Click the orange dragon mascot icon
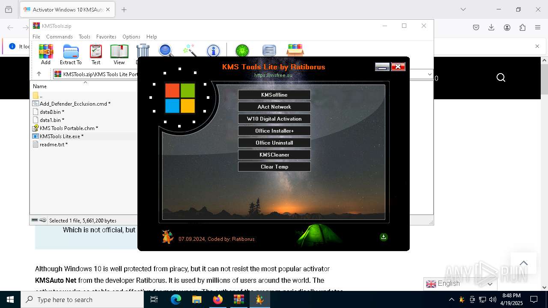Viewport: 548px width, 308px height. (x=167, y=237)
